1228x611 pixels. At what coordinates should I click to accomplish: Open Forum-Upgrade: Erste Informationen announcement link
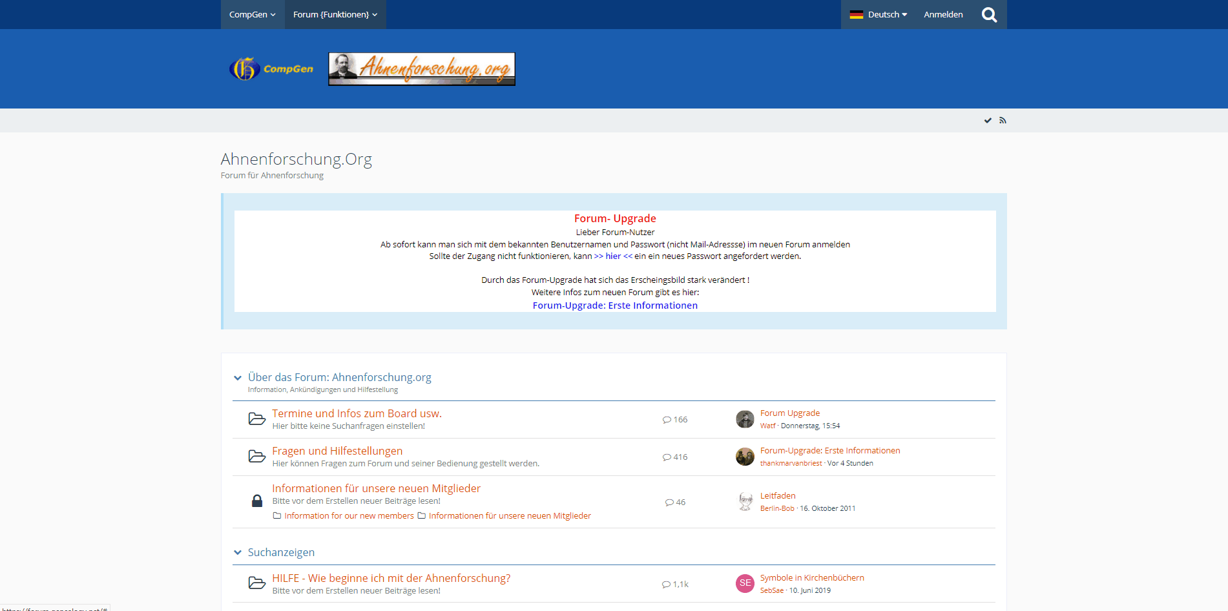click(615, 305)
